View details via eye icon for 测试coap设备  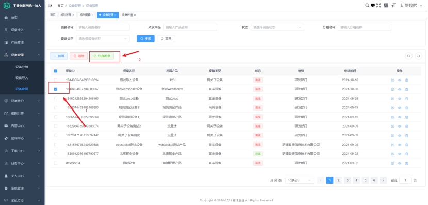399,99
